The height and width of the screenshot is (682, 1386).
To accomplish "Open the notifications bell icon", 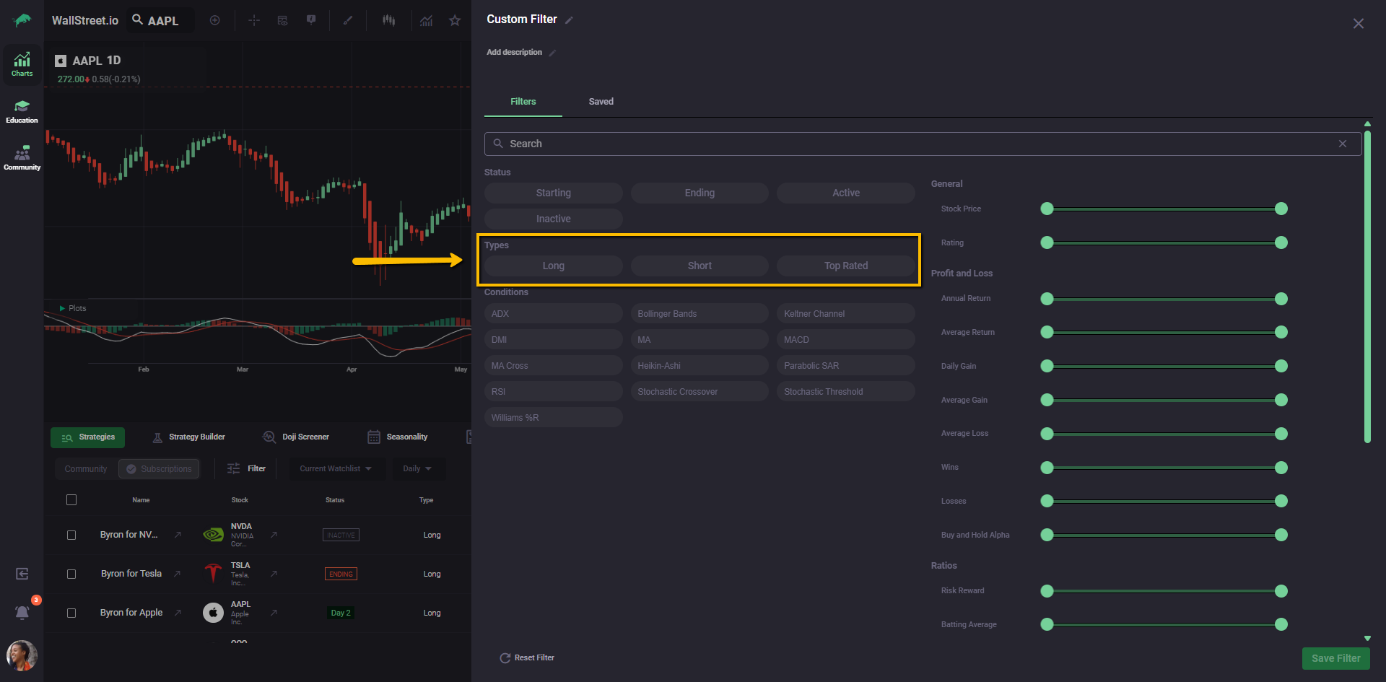I will [22, 612].
